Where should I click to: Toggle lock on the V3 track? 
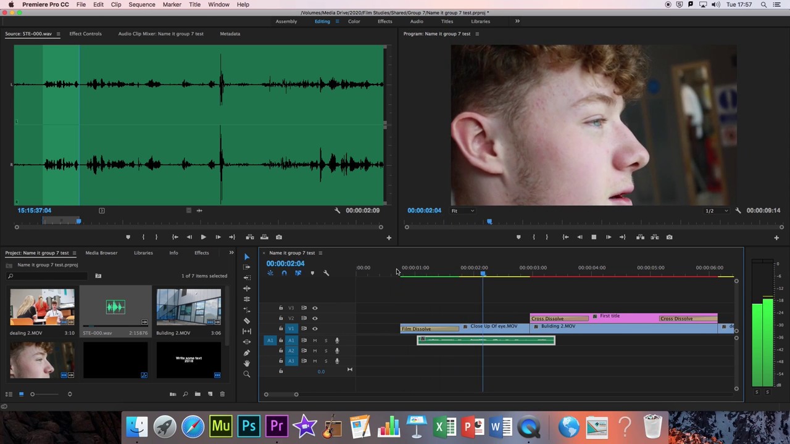281,308
